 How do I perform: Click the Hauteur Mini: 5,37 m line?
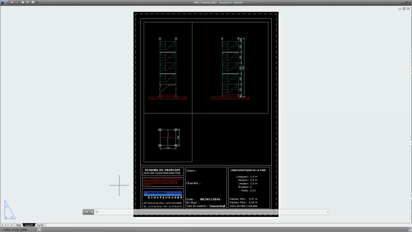pos(243,199)
